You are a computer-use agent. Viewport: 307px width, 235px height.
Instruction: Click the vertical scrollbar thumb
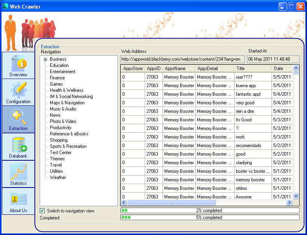(x=296, y=73)
